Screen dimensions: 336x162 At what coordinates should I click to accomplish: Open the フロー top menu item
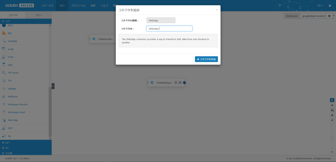[62, 6]
